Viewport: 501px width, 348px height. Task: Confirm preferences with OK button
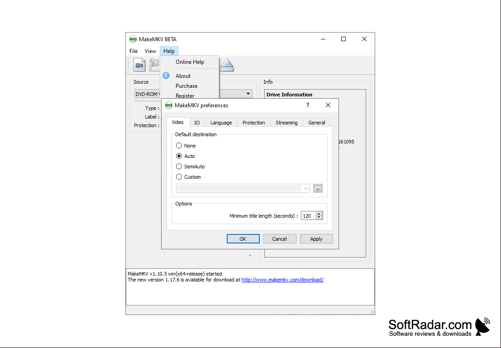point(243,238)
